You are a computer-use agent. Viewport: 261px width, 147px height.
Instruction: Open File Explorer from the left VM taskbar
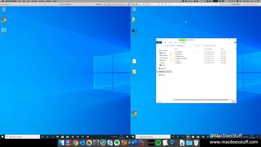click(58, 137)
